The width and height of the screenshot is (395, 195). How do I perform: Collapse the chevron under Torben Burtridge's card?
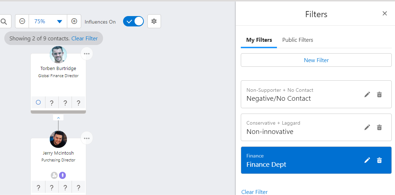58,117
